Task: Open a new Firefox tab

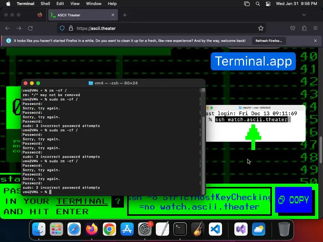Action: pos(125,15)
